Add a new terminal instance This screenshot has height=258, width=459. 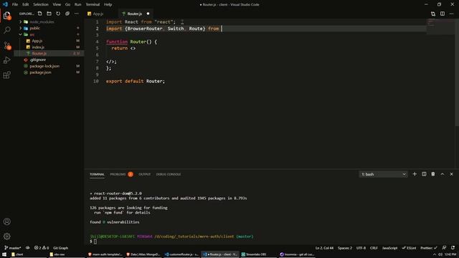click(x=415, y=174)
